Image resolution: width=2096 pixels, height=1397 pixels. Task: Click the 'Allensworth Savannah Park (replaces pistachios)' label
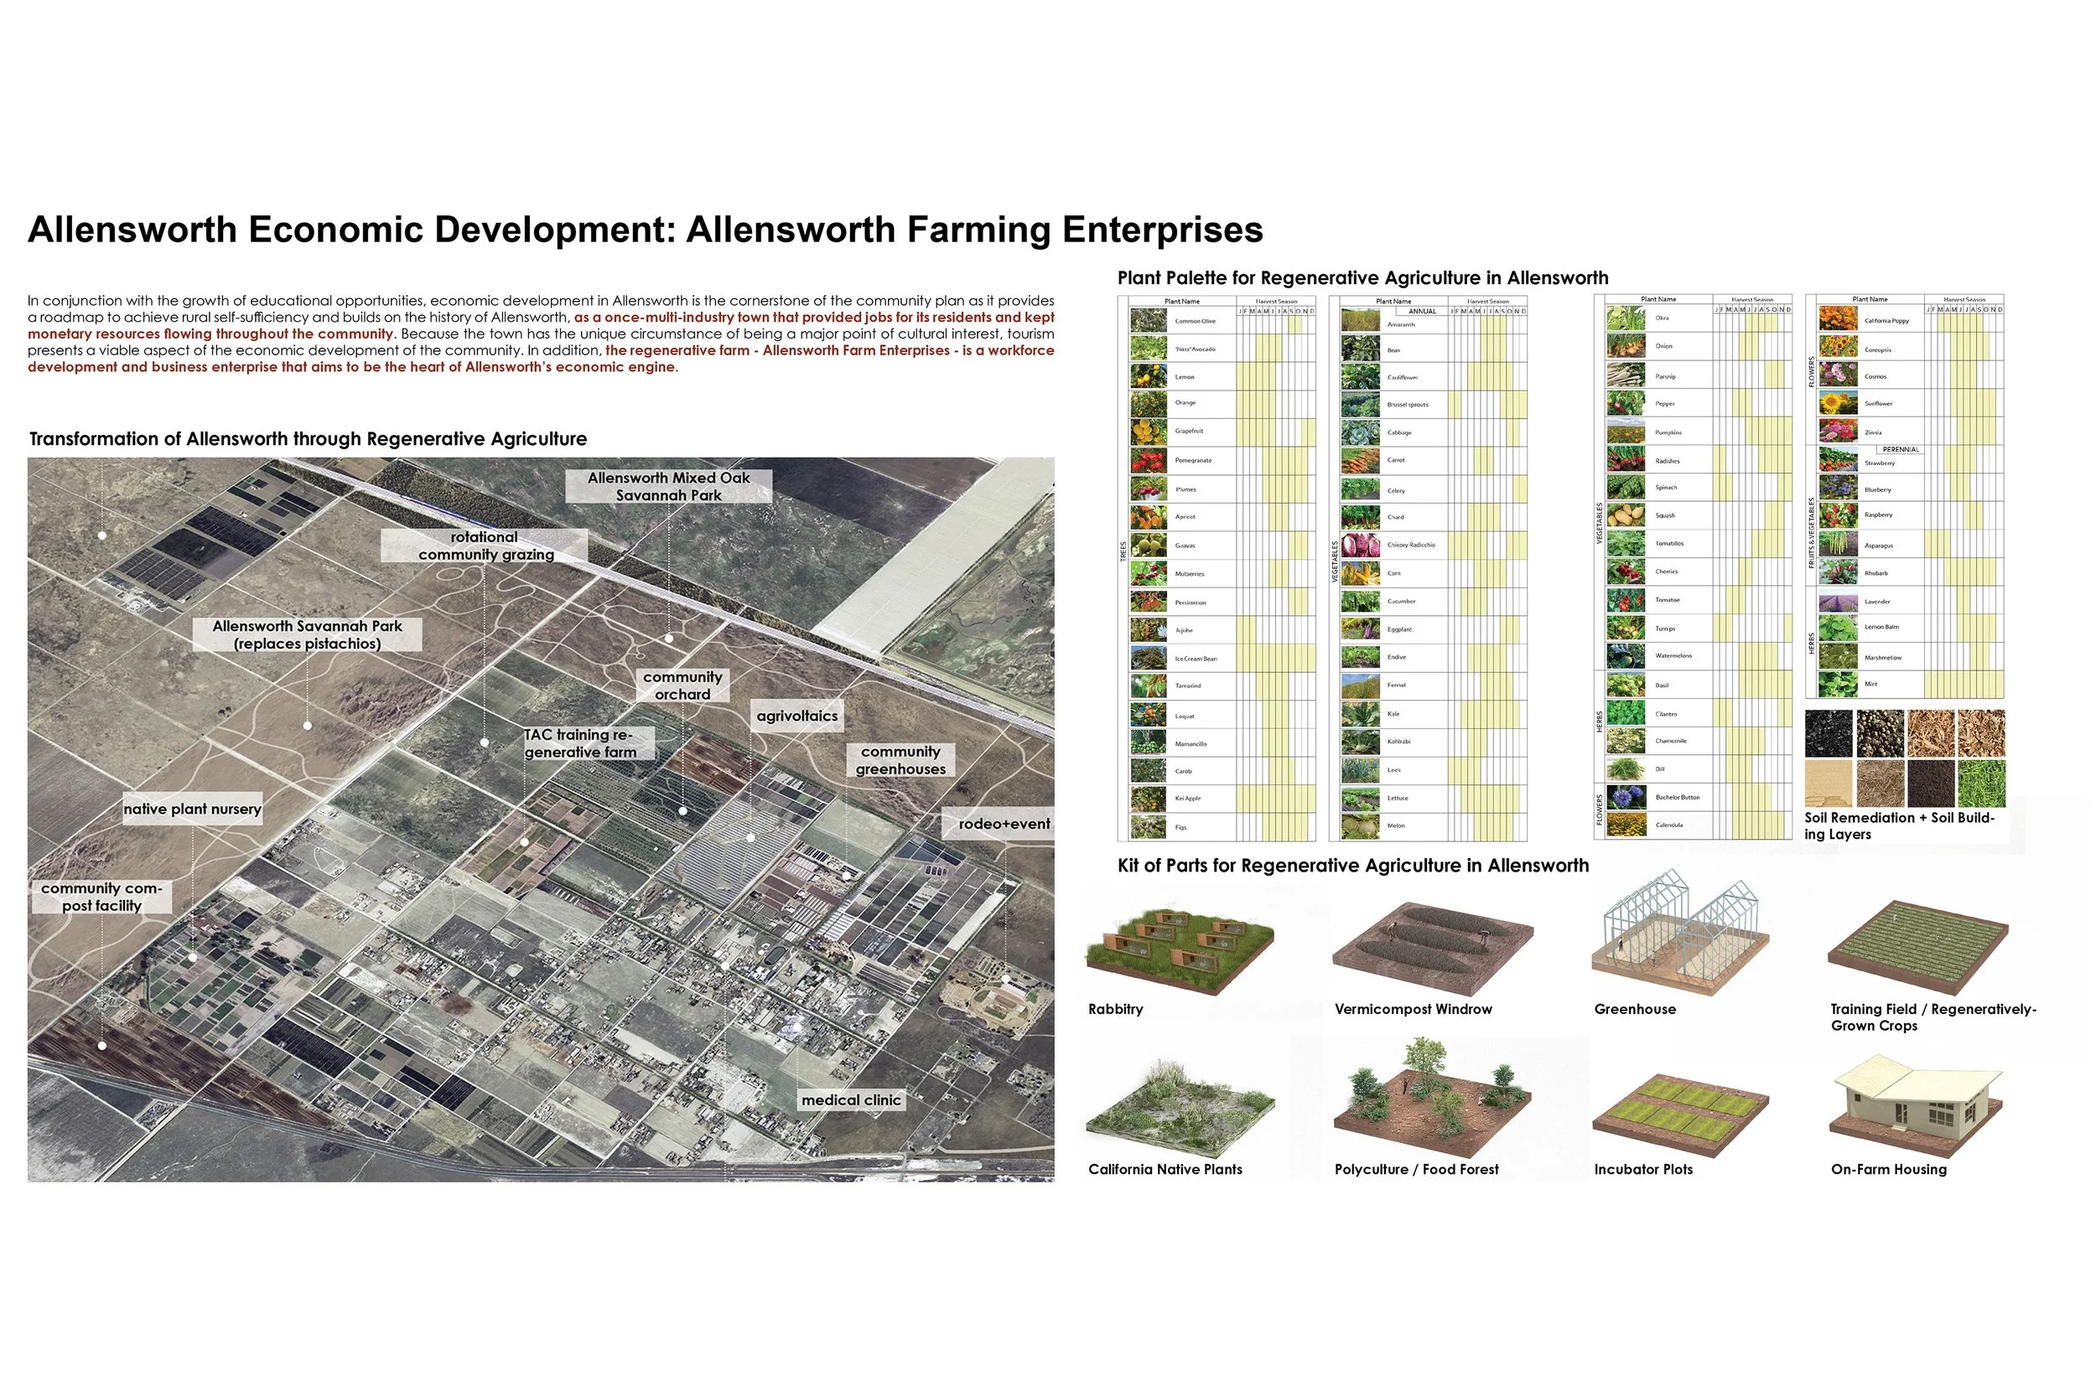pos(308,634)
